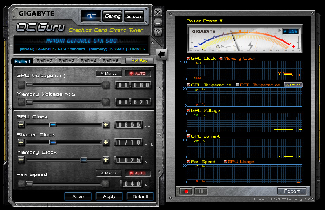Click the Export button

pyautogui.click(x=292, y=191)
